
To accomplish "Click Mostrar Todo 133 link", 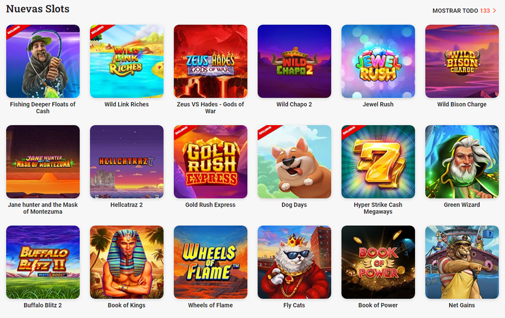I will [x=461, y=10].
